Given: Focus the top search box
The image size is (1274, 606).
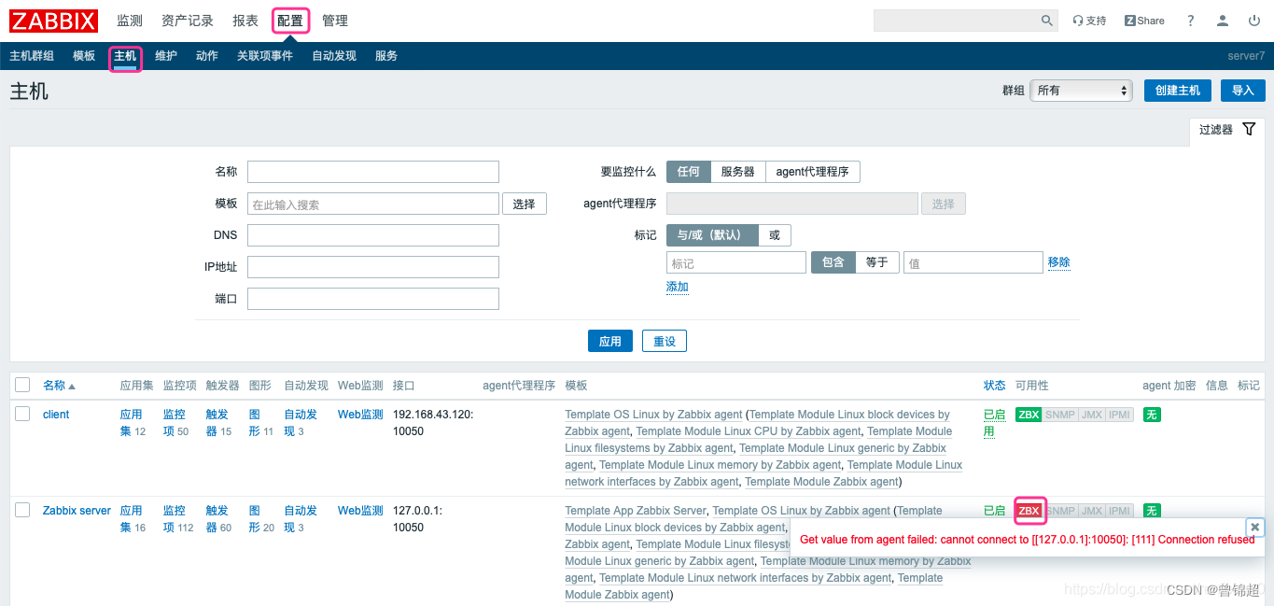Looking at the screenshot, I should pyautogui.click(x=956, y=21).
